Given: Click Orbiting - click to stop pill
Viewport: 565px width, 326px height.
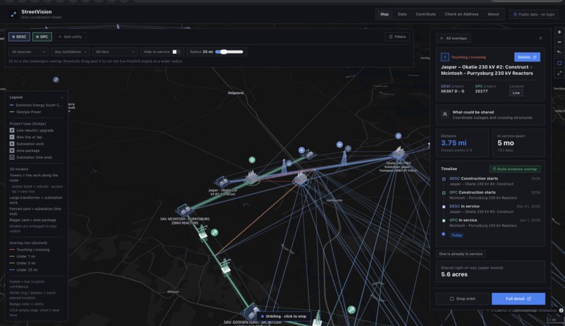Looking at the screenshot, I should click(x=284, y=316).
